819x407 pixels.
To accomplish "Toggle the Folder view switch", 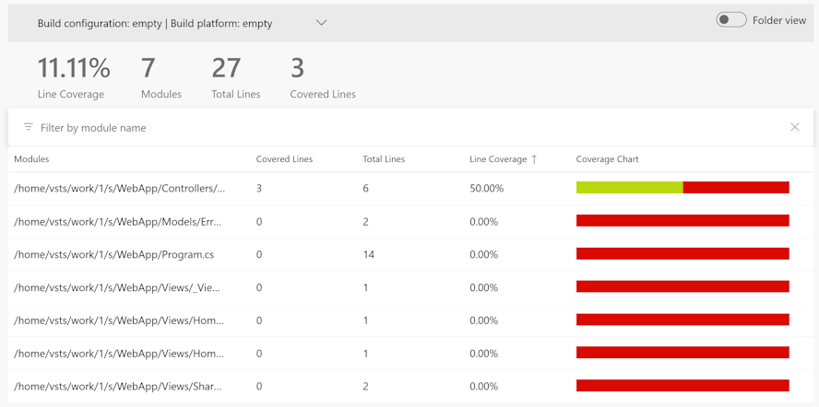I will pos(730,20).
